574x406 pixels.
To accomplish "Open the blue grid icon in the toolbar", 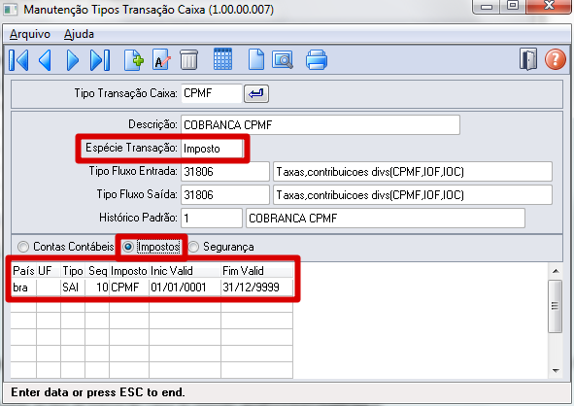I will click(223, 59).
